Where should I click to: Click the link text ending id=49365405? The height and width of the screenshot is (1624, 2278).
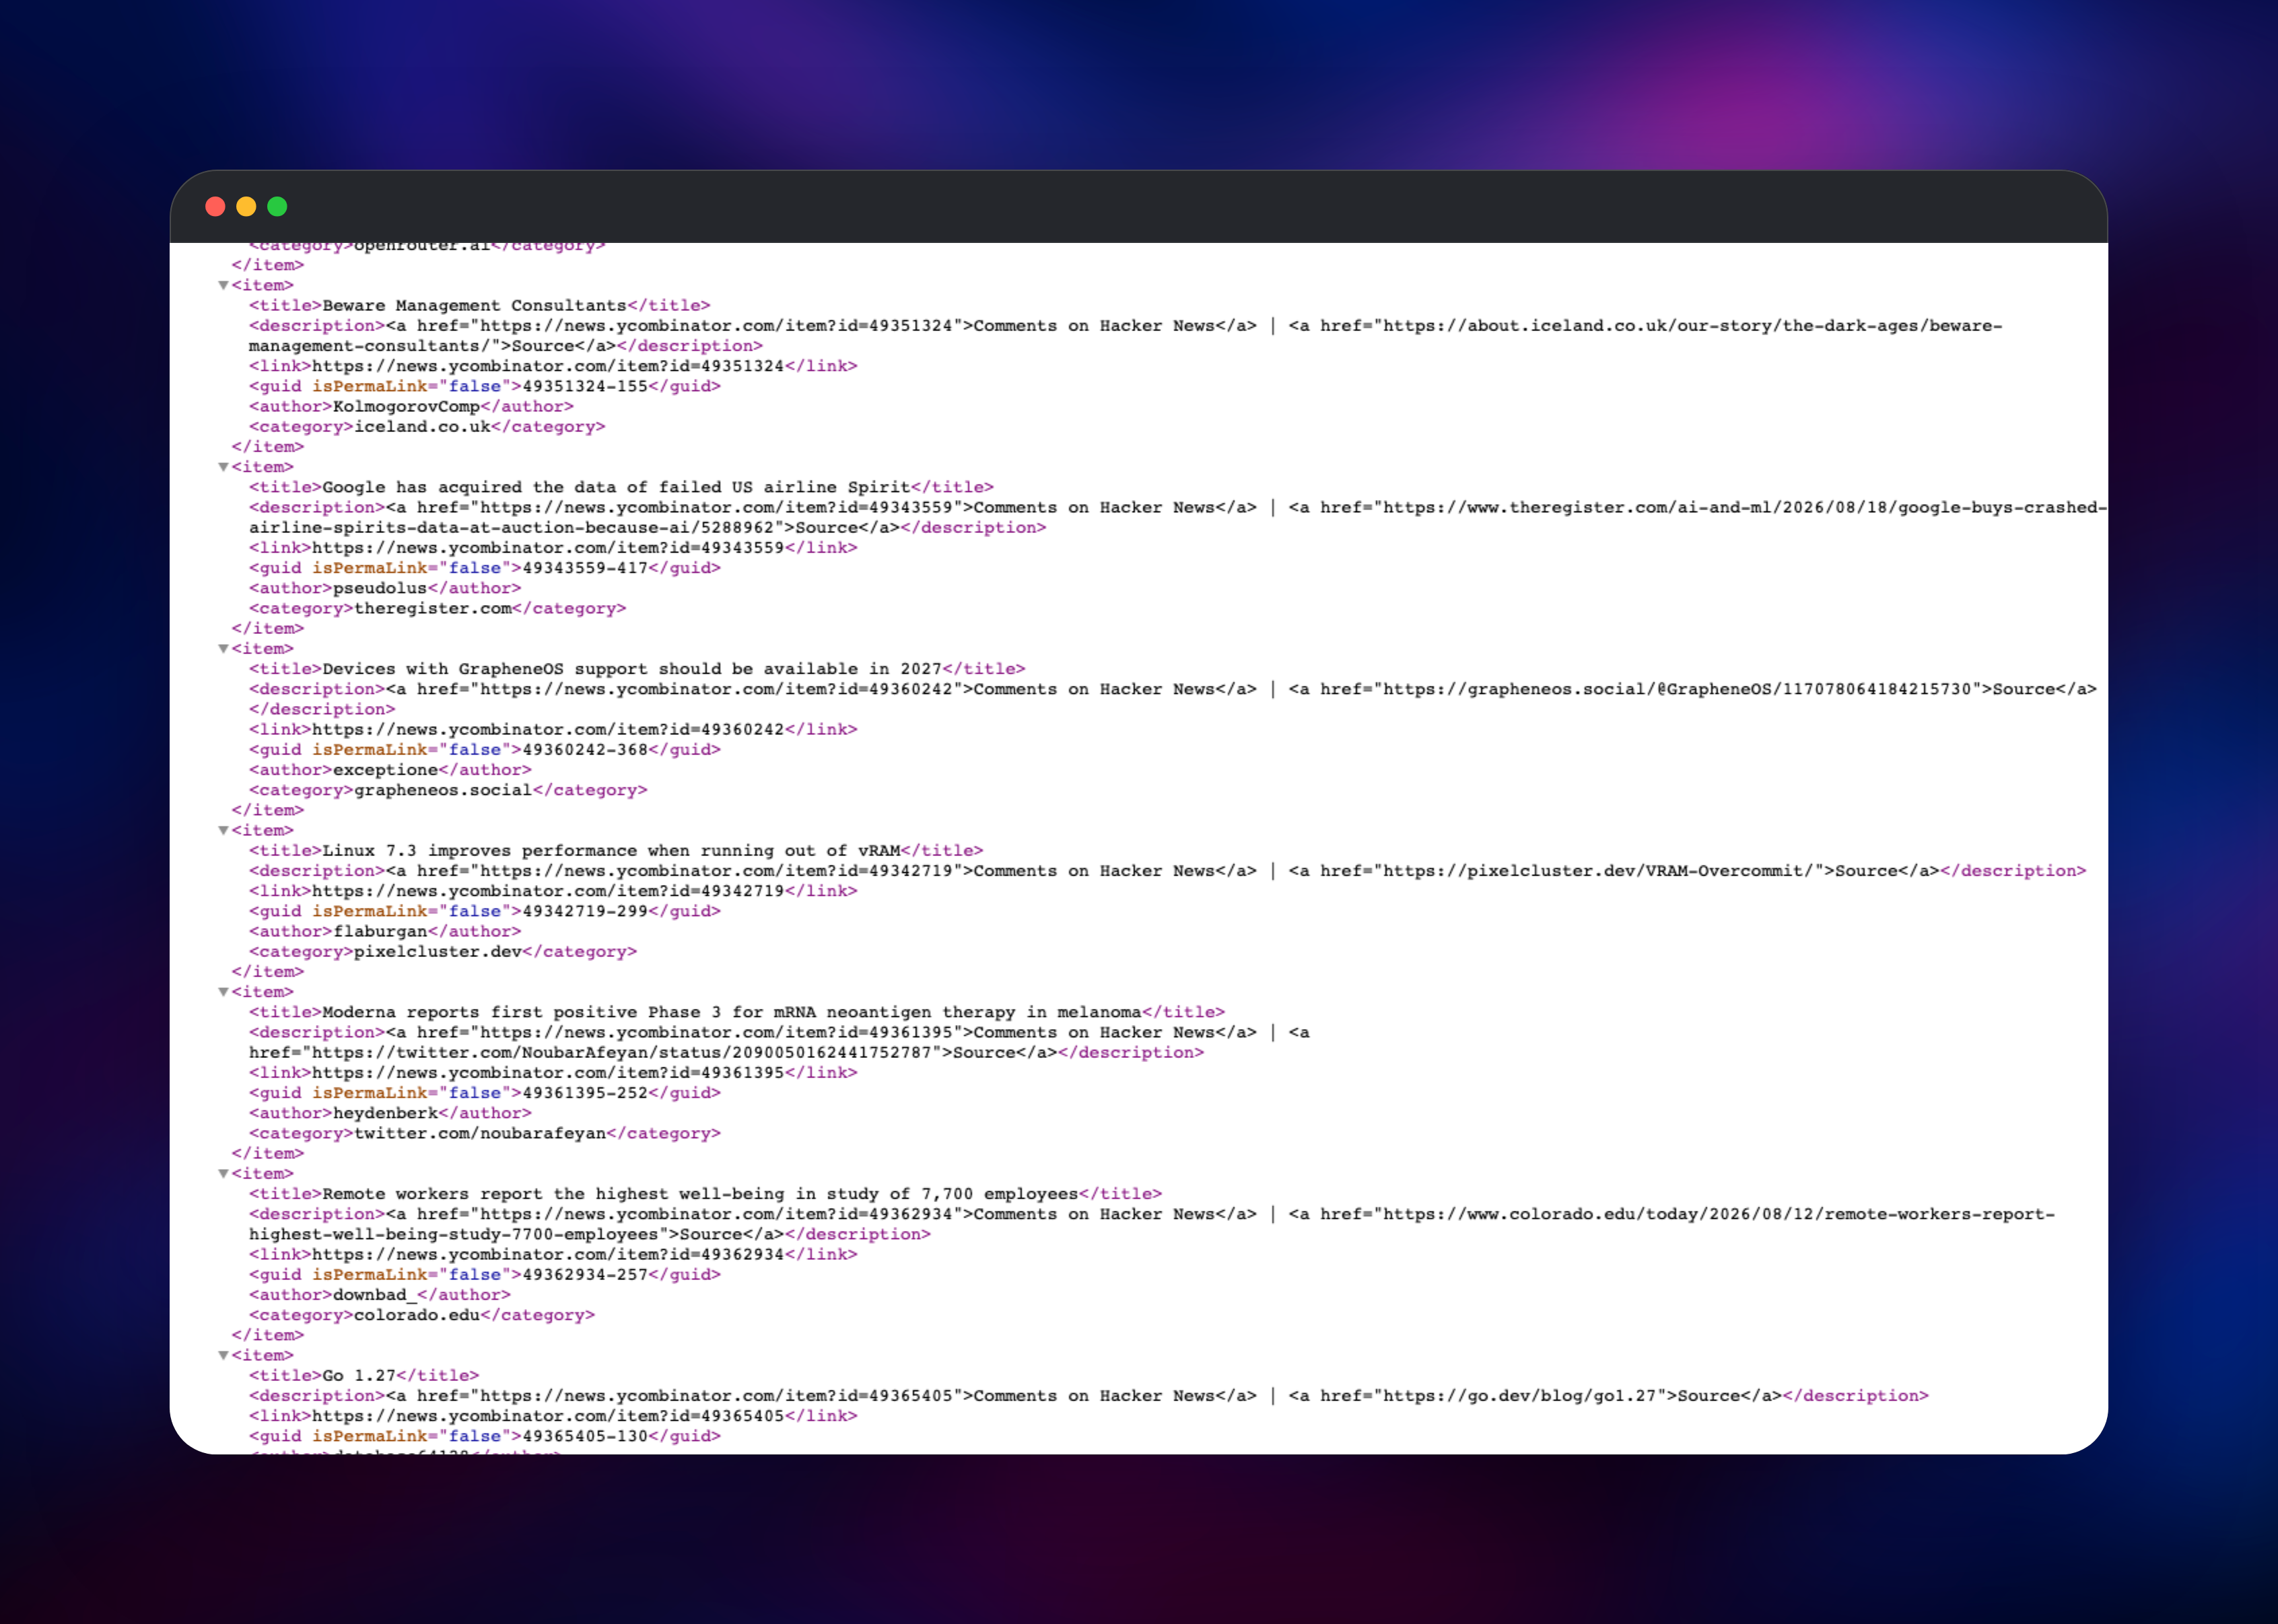548,1416
